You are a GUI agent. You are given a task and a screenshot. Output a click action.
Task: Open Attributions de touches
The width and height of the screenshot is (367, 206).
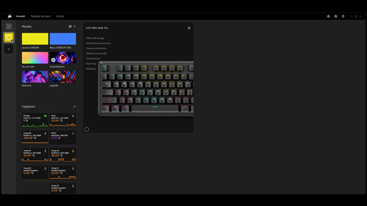coord(99,43)
